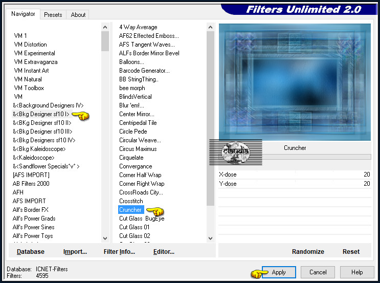Select &<BKg Designer sf10 II> category
This screenshot has height=283, width=380.
42,123
